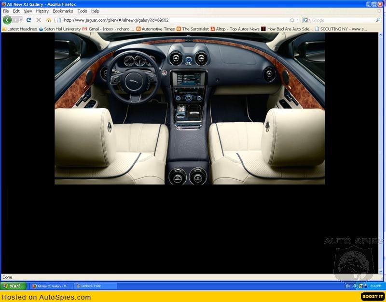The height and width of the screenshot is (302, 386).
Task: Click the search magnifier button
Action: (378, 20)
